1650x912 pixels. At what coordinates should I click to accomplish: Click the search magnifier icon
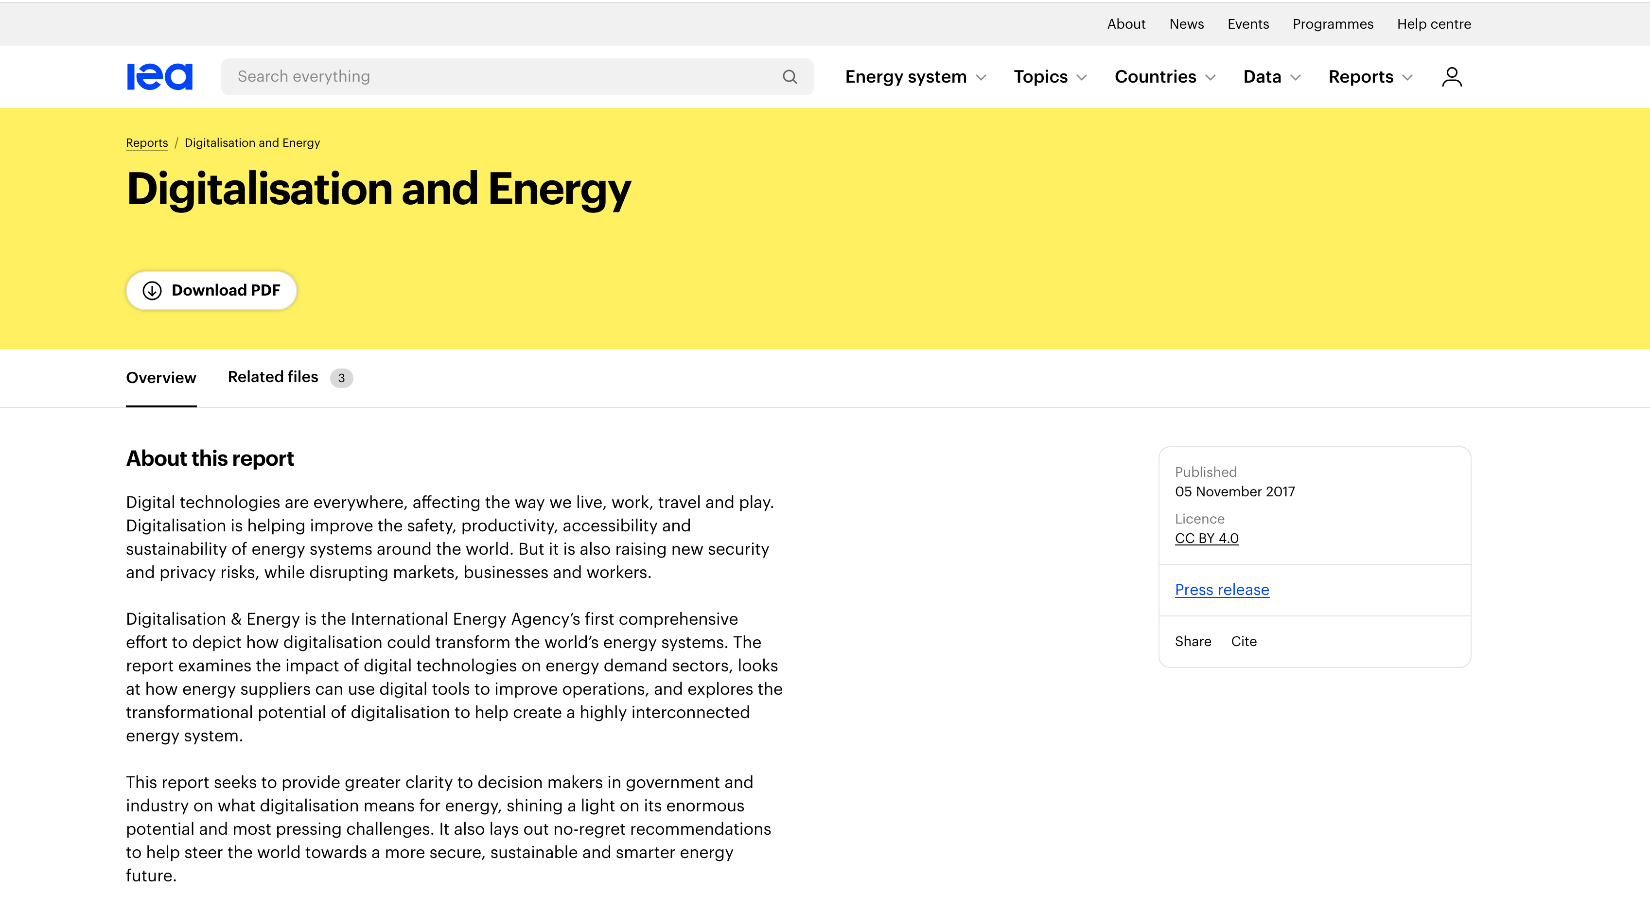[x=790, y=77]
